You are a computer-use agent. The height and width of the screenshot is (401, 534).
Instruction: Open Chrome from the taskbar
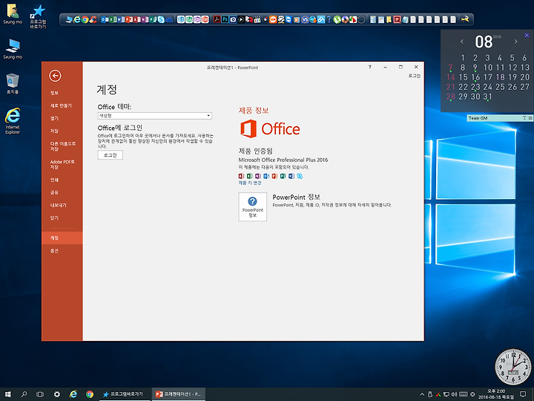90,394
